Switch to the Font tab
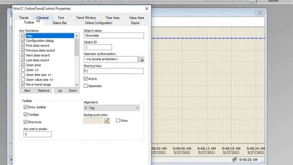The height and width of the screenshot is (165, 293). [61, 18]
